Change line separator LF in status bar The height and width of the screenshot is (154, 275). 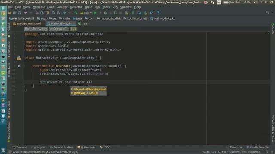214,152
